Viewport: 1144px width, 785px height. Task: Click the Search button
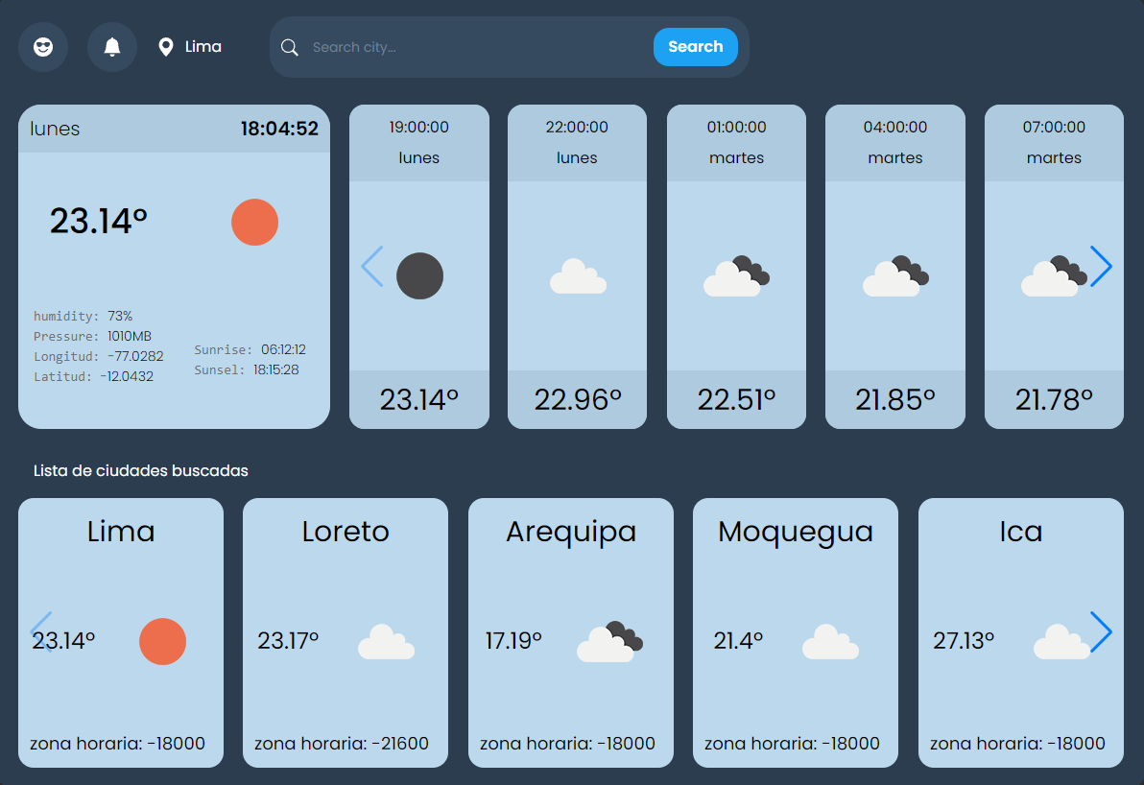(x=695, y=47)
